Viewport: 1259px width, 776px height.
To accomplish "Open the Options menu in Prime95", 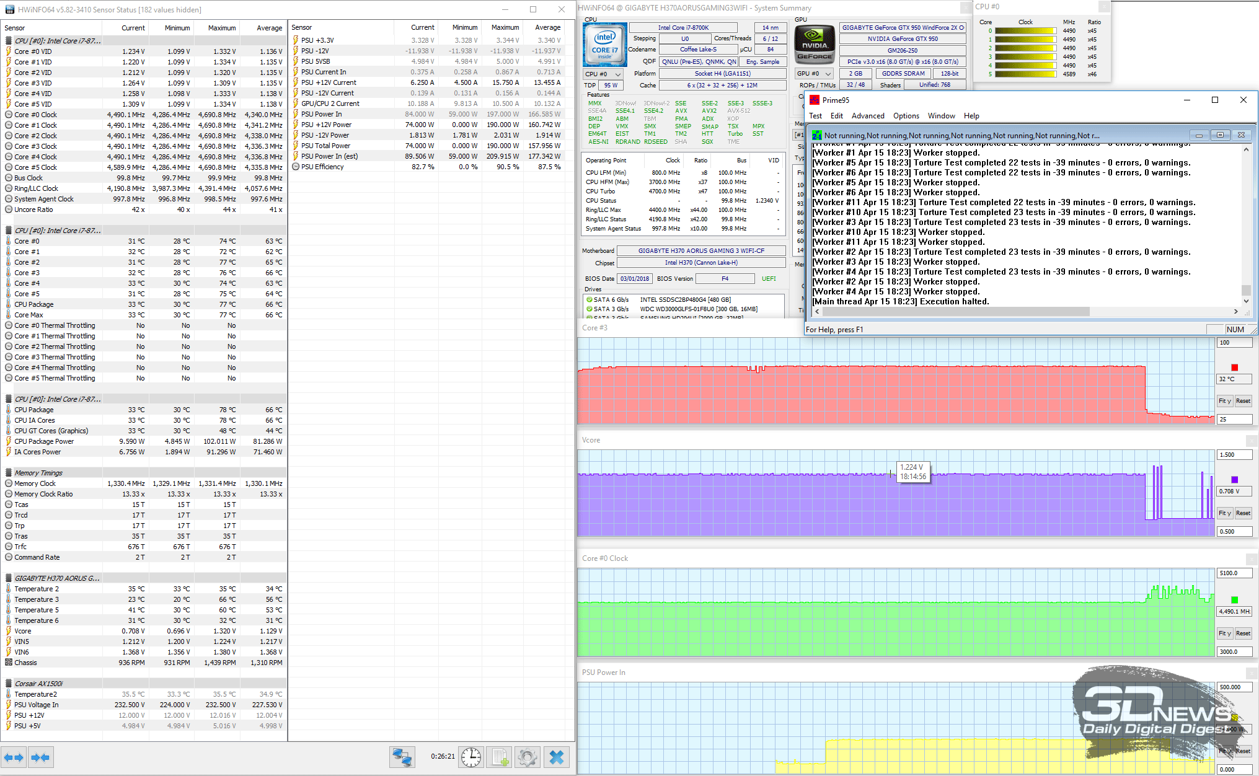I will pyautogui.click(x=906, y=116).
